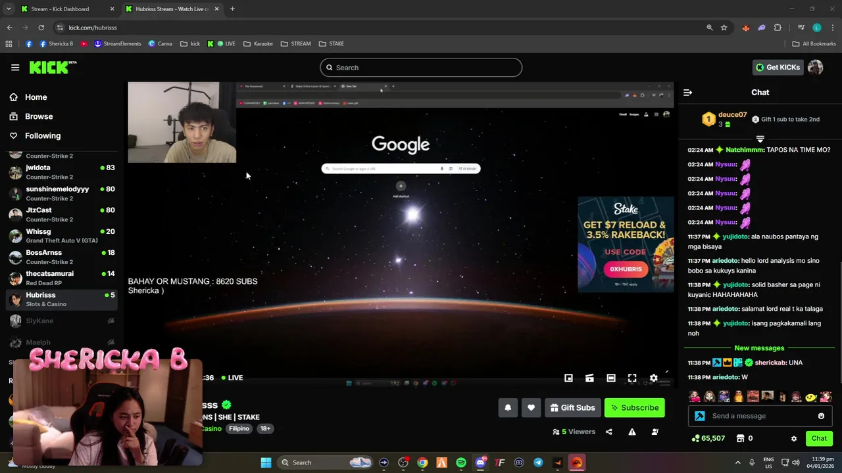Select Hubrisss channel in sidebar
Image resolution: width=842 pixels, height=473 pixels.
pyautogui.click(x=62, y=300)
